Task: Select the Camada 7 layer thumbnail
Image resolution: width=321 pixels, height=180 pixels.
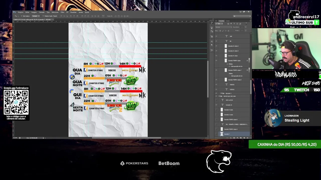Action: click(222, 134)
